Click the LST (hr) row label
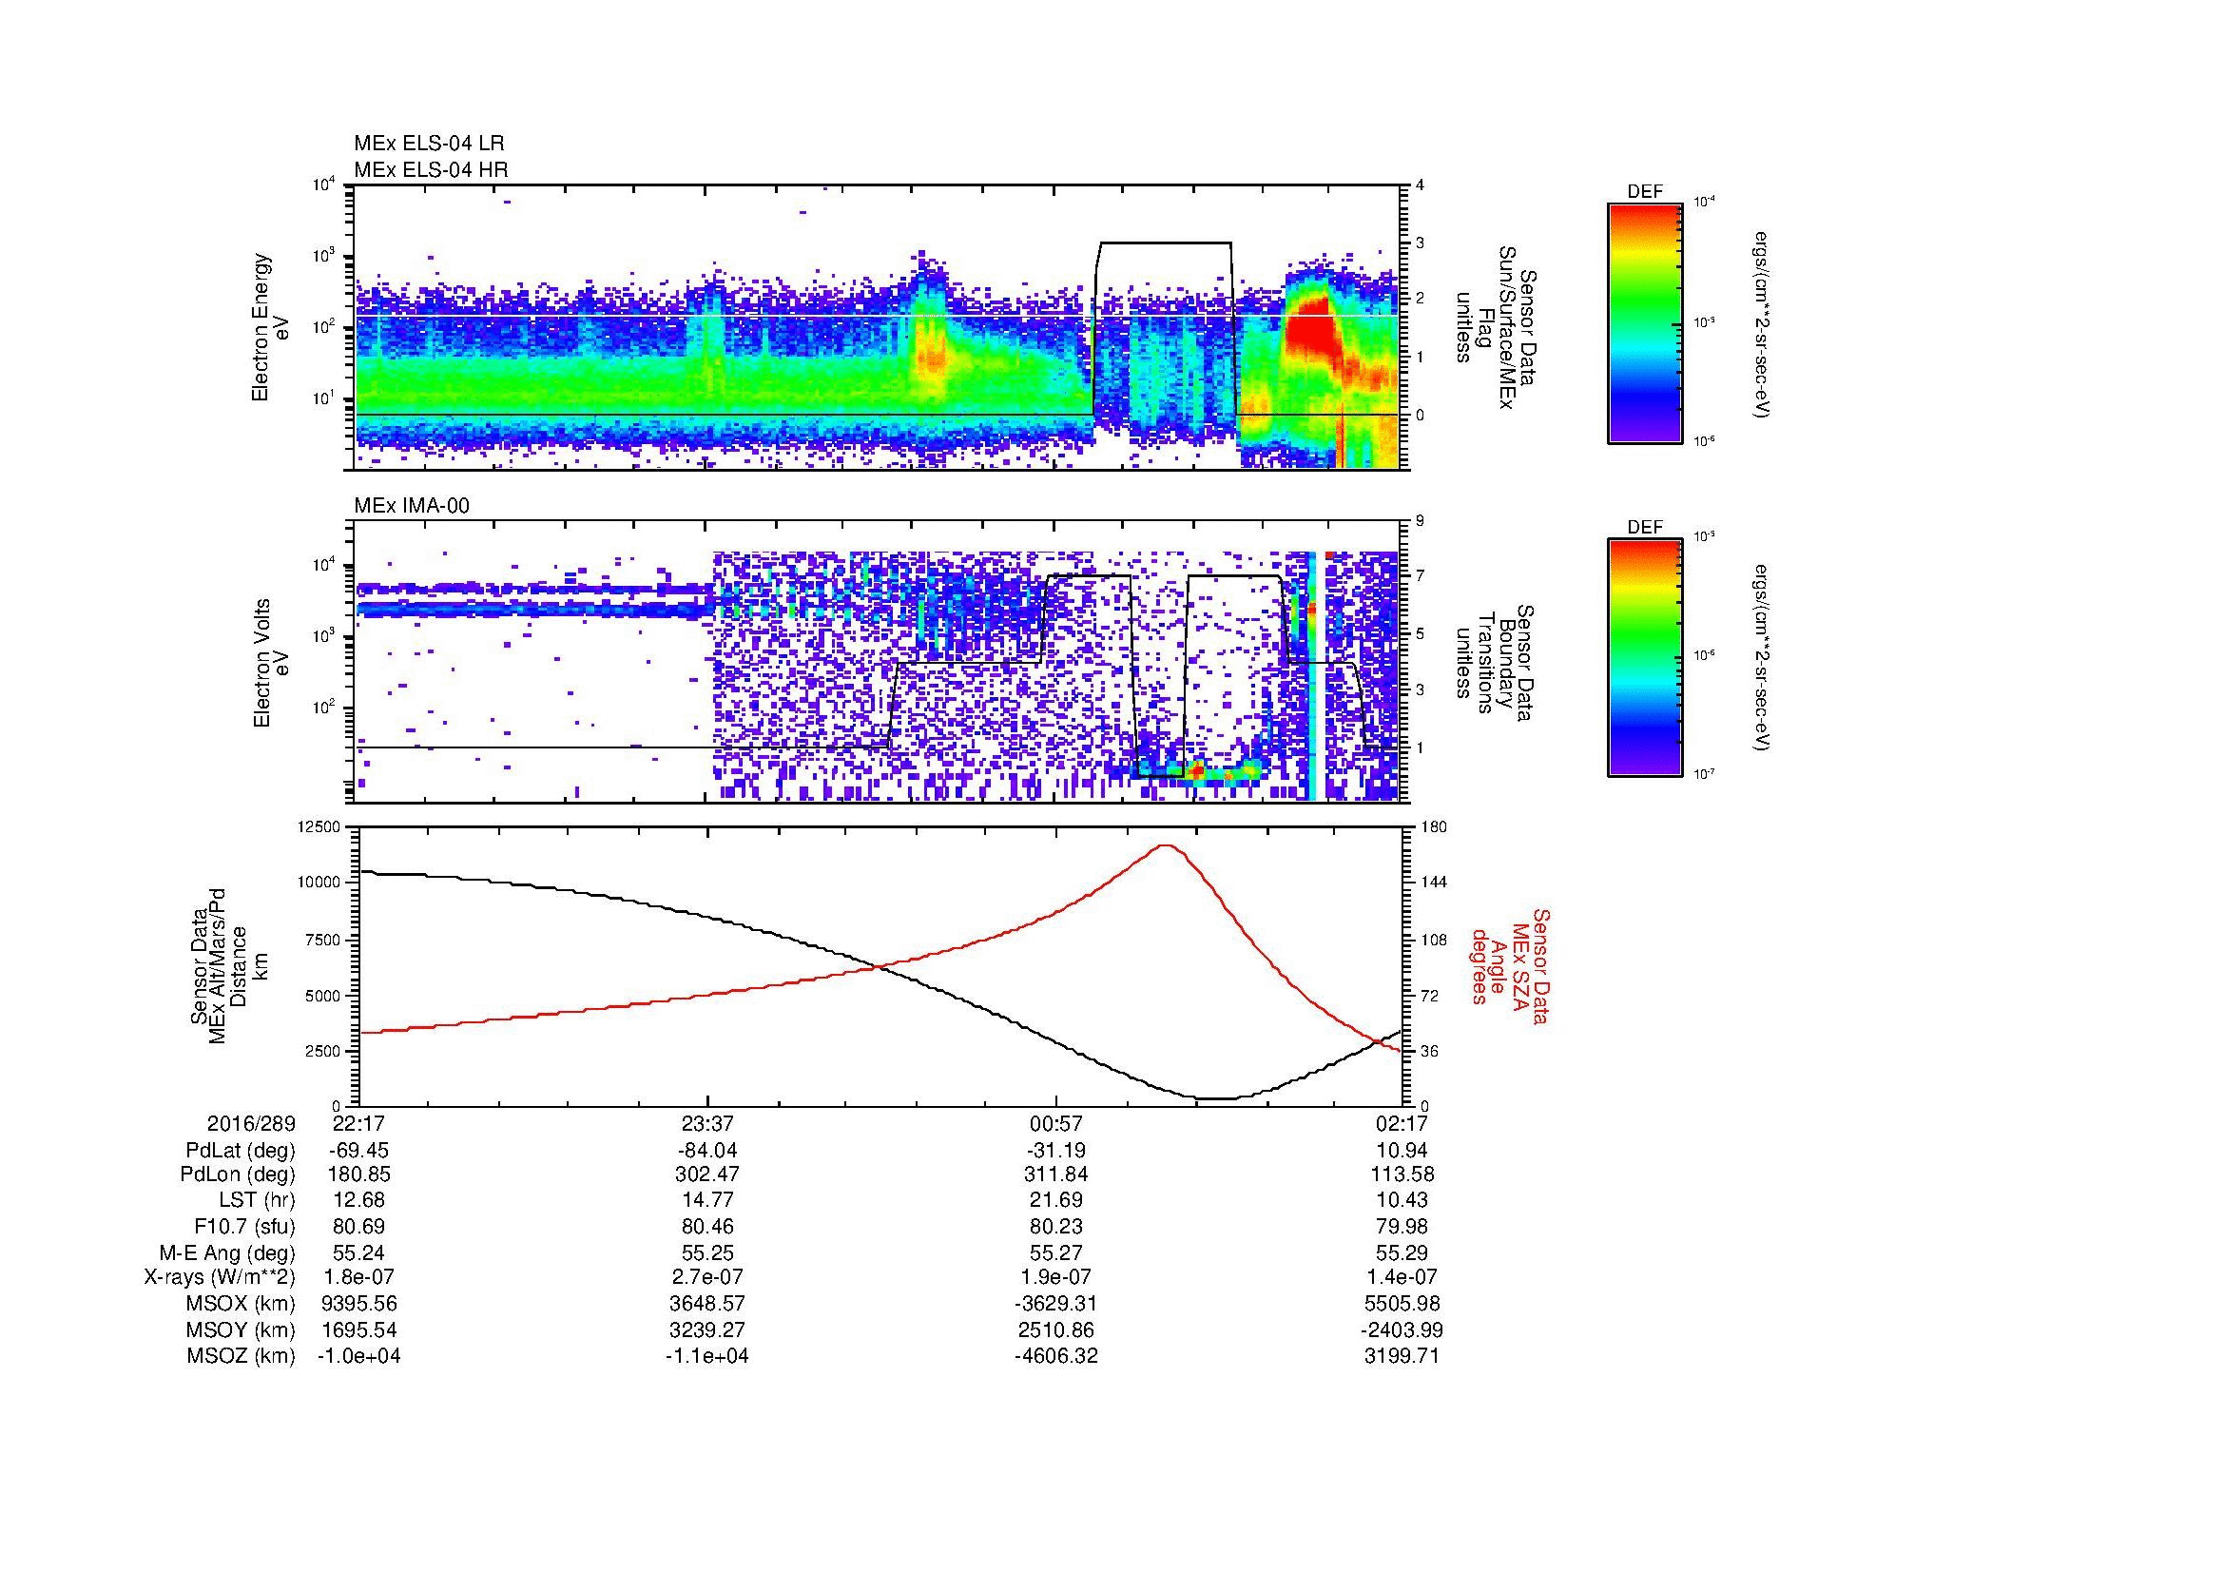The image size is (2224, 1572). [257, 1200]
